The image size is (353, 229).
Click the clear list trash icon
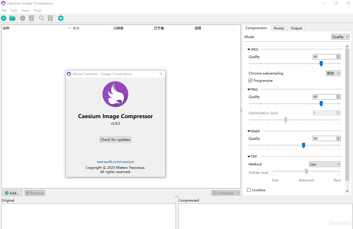pos(31,18)
